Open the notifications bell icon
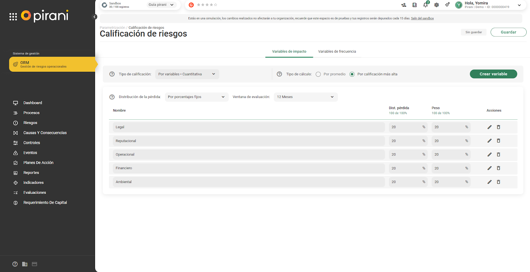This screenshot has width=530, height=272. [425, 5]
